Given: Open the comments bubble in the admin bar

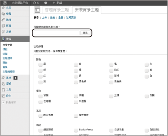Looking at the screenshot, I should (46, 3).
